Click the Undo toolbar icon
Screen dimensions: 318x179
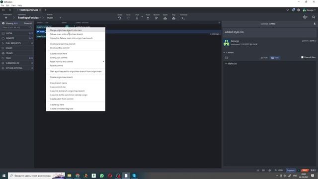pos(120,18)
